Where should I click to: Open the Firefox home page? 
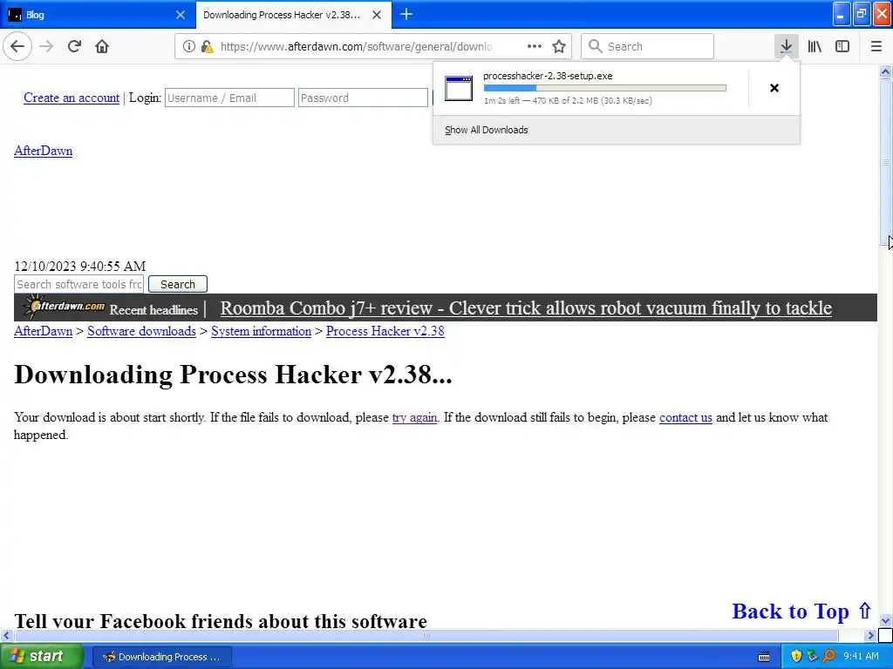pos(102,46)
